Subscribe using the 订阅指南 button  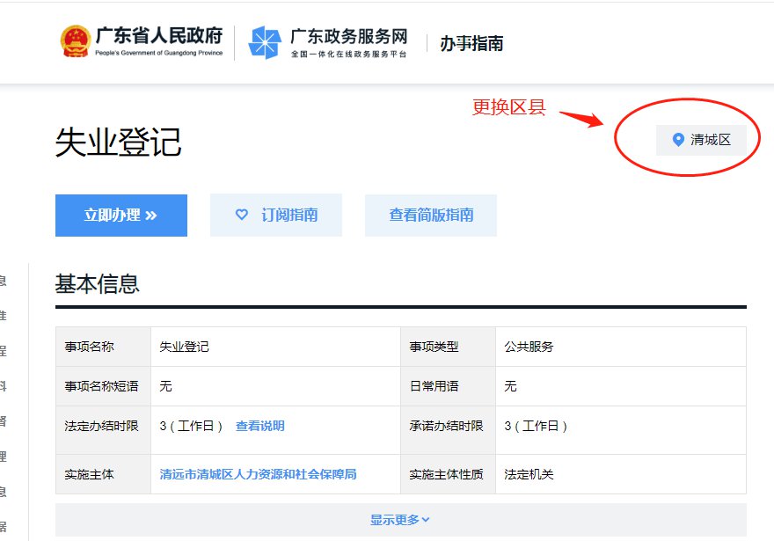276,215
